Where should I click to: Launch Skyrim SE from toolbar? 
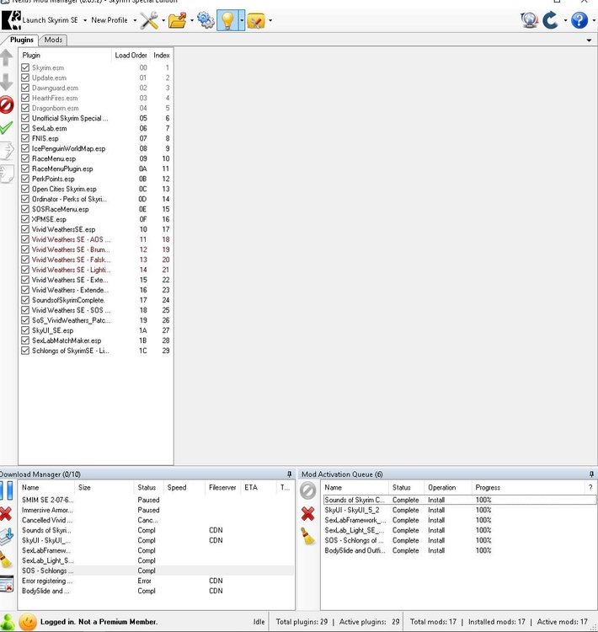(40, 20)
